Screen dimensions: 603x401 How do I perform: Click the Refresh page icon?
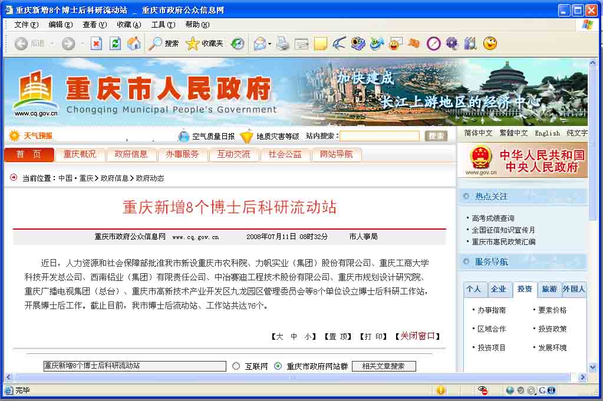(116, 44)
